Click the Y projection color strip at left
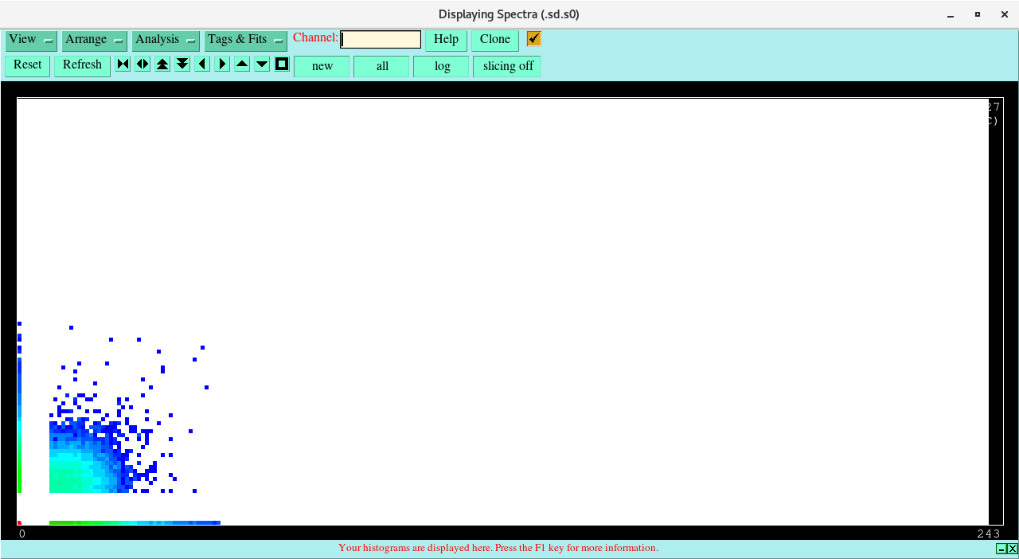 [x=19, y=425]
